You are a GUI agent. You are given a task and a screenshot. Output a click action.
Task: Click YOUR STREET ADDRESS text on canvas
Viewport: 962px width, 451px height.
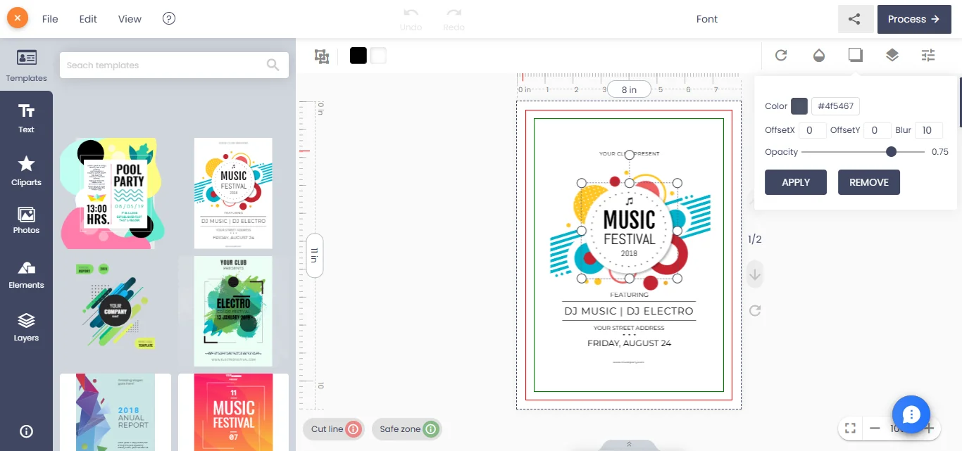pyautogui.click(x=629, y=328)
